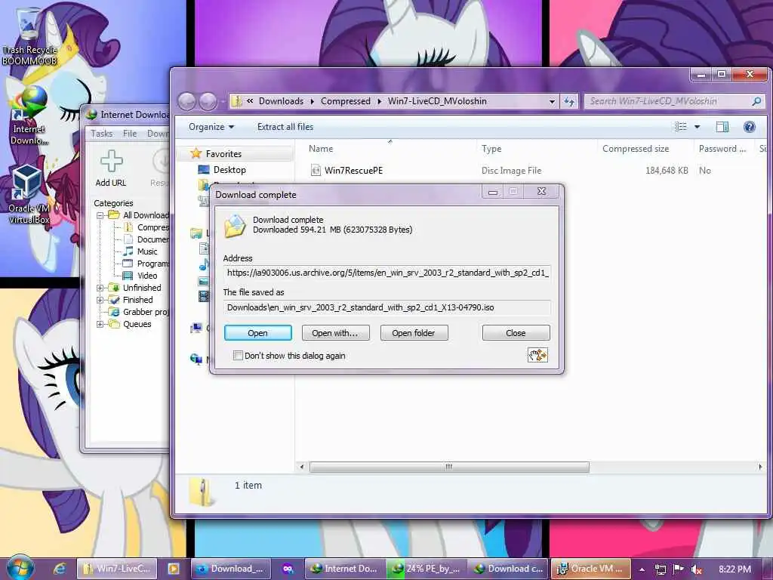Click the change view icon in Explorer toolbar

(x=681, y=127)
